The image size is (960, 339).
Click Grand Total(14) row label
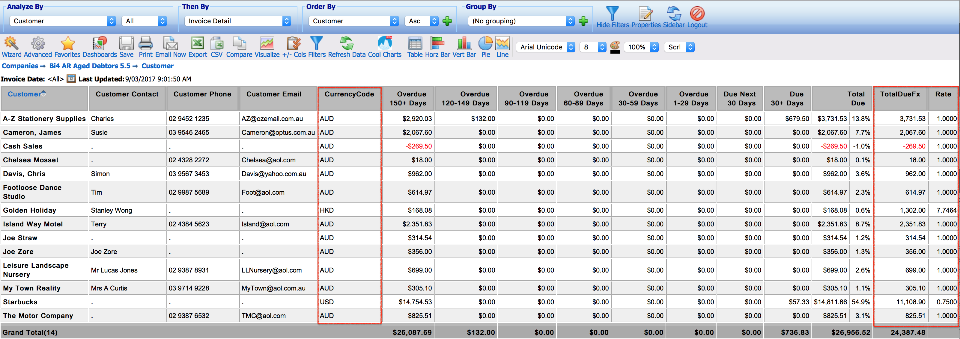(x=30, y=332)
